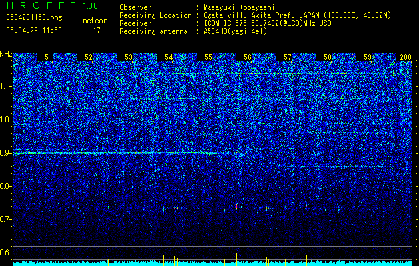This screenshot has height=266, width=419.
Task: Click the version number 1.0.0
Action: pos(91,6)
